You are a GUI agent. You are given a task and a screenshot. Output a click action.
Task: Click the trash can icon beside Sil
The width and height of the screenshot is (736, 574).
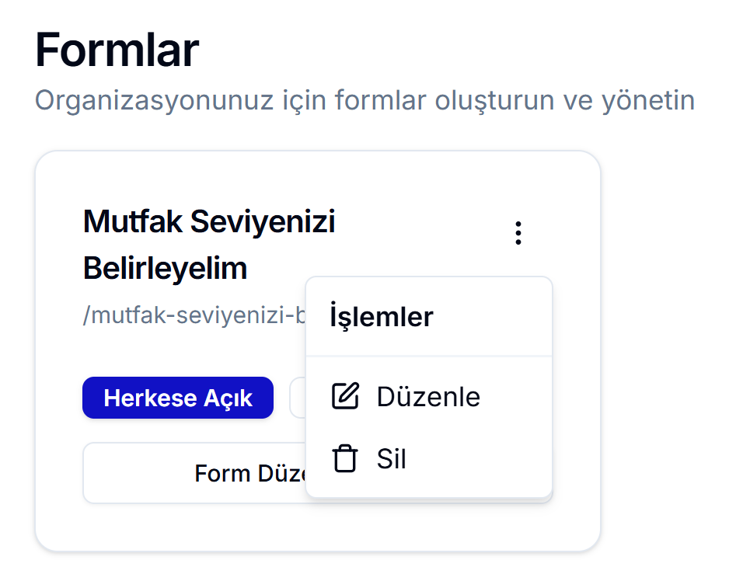[345, 459]
